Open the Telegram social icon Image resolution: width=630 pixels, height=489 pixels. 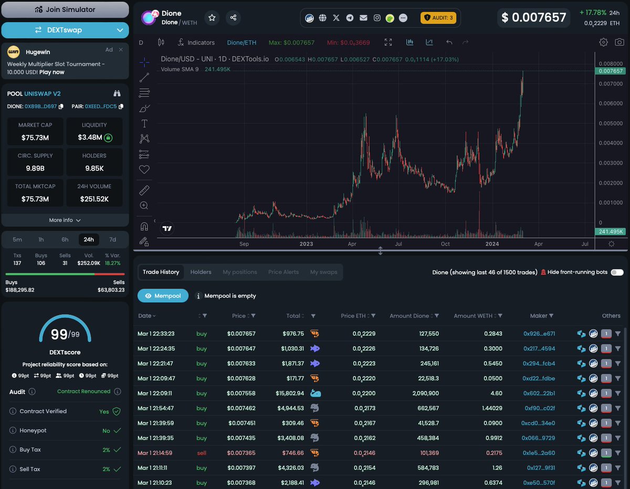coord(350,18)
